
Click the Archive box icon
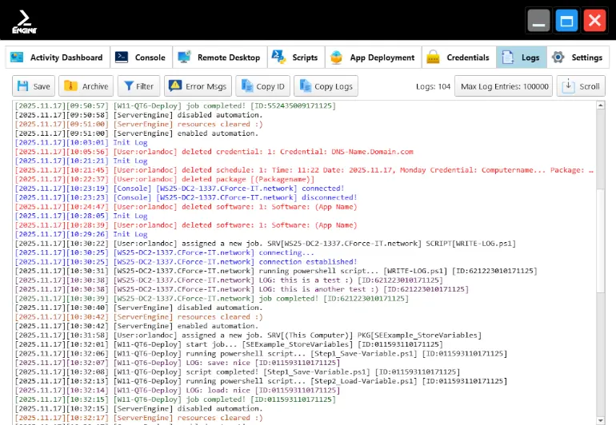point(72,86)
